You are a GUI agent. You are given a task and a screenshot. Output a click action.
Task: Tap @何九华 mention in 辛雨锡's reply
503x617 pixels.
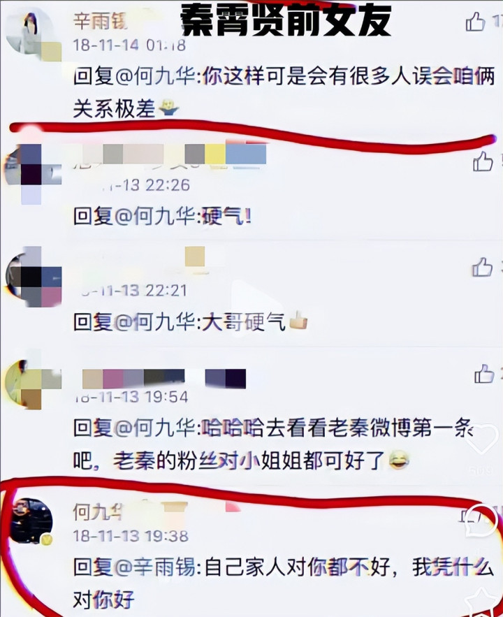(x=154, y=76)
